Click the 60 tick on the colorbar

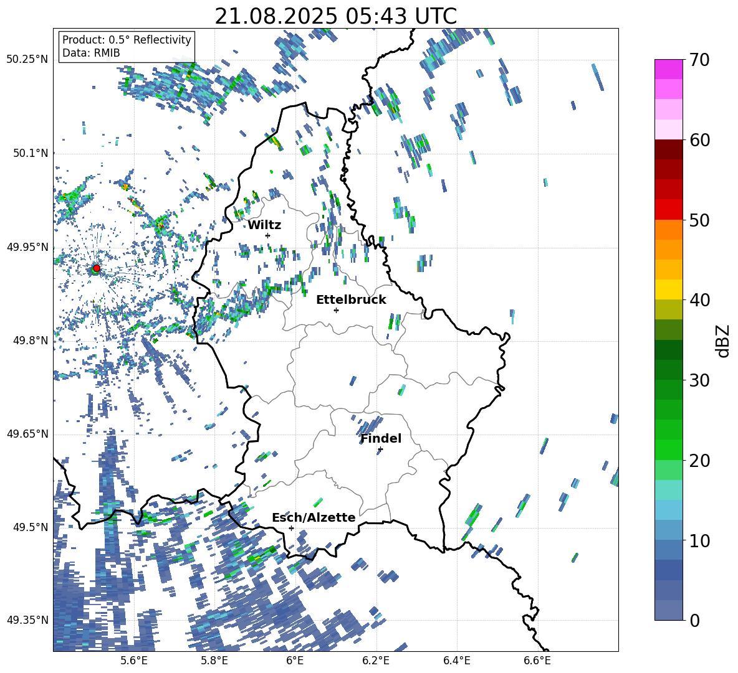point(699,140)
